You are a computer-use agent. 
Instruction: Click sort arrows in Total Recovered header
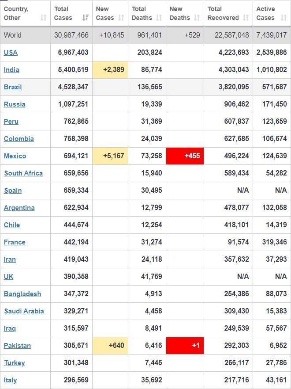point(246,18)
